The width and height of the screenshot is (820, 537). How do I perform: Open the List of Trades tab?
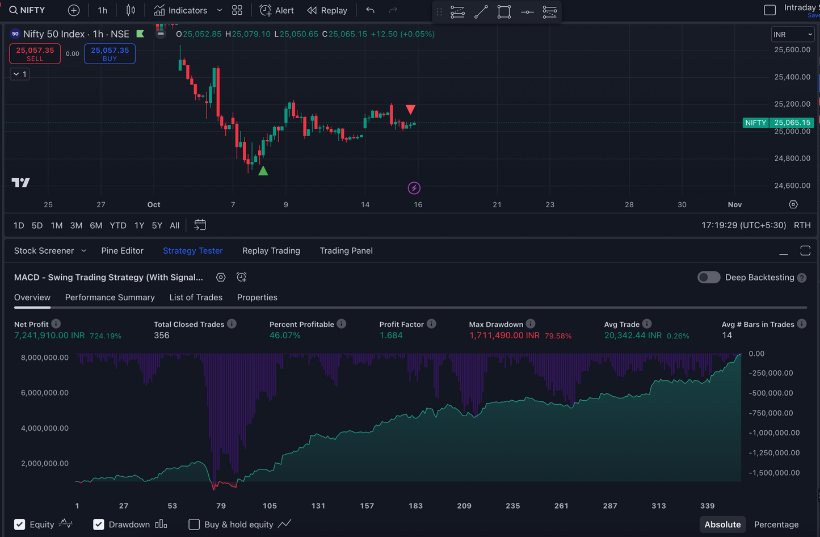click(196, 297)
